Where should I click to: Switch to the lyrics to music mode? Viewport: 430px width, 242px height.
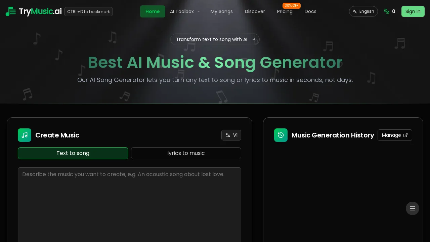(186, 153)
